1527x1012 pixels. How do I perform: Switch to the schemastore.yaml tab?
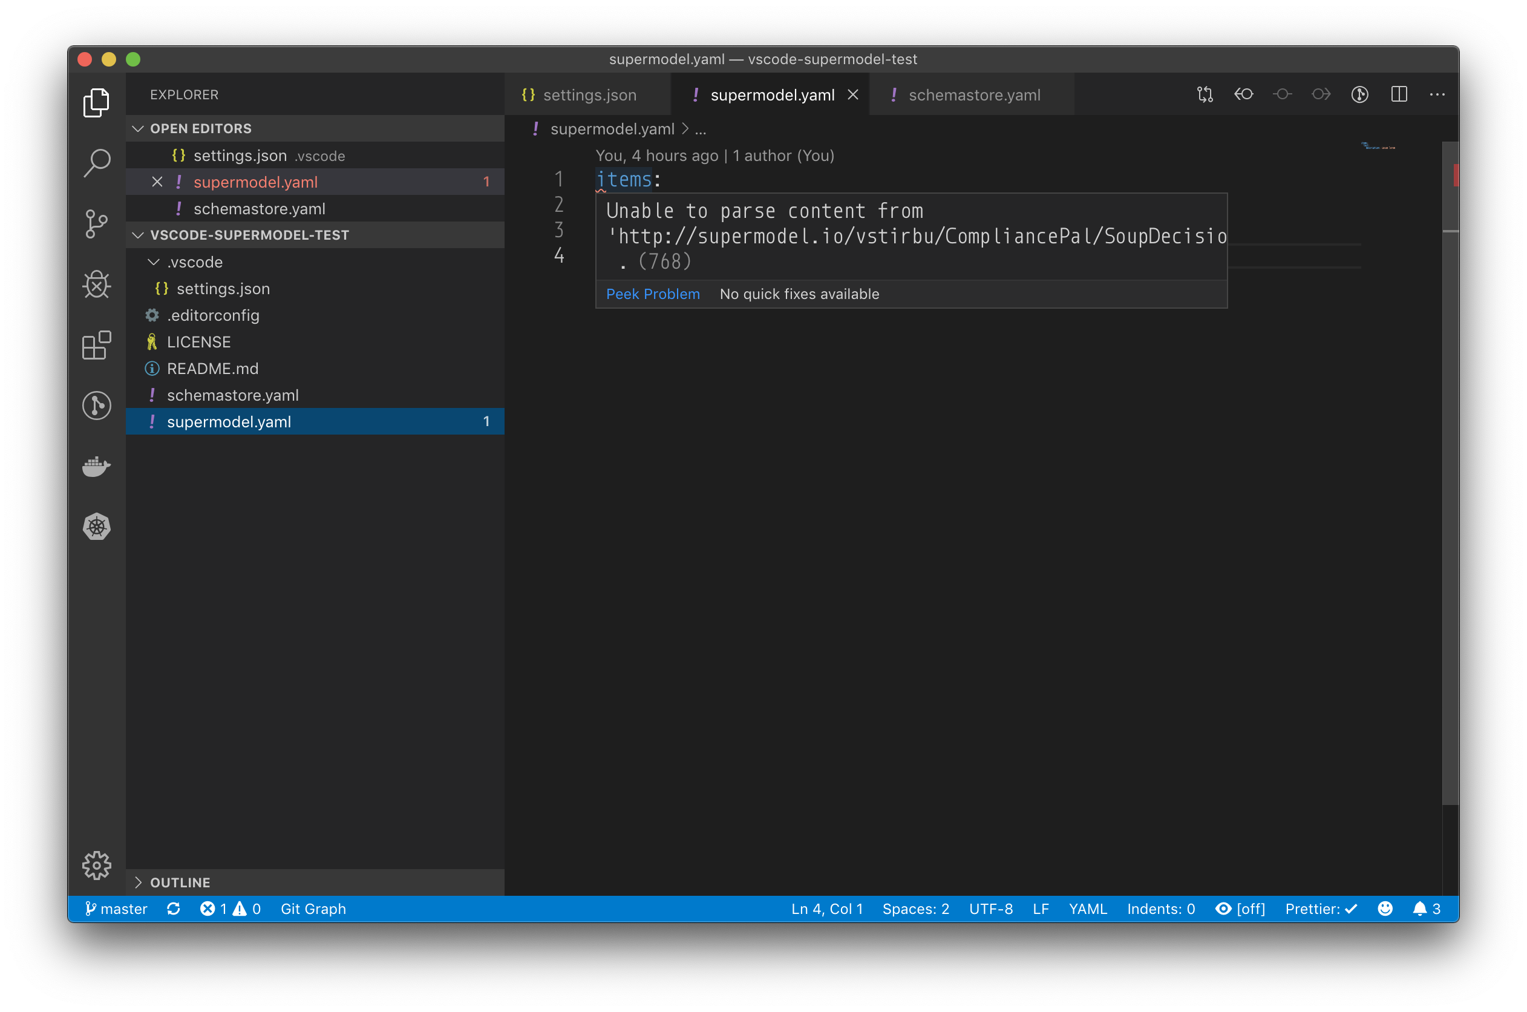pyautogui.click(x=974, y=94)
